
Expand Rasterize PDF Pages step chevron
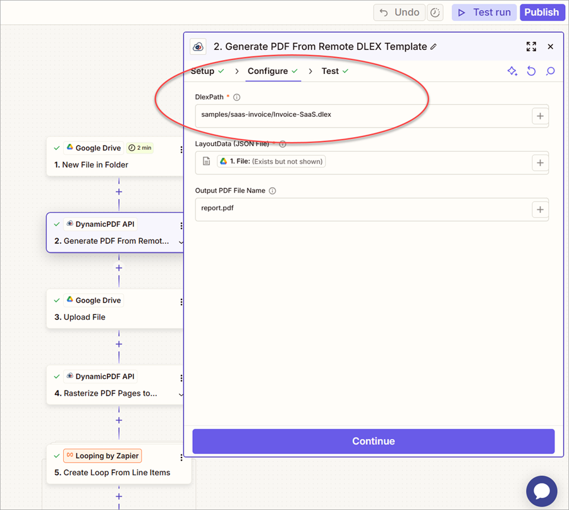(181, 394)
